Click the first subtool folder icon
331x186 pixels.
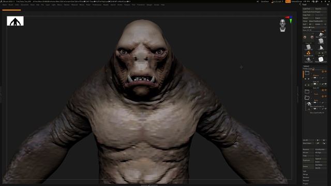tap(307, 73)
